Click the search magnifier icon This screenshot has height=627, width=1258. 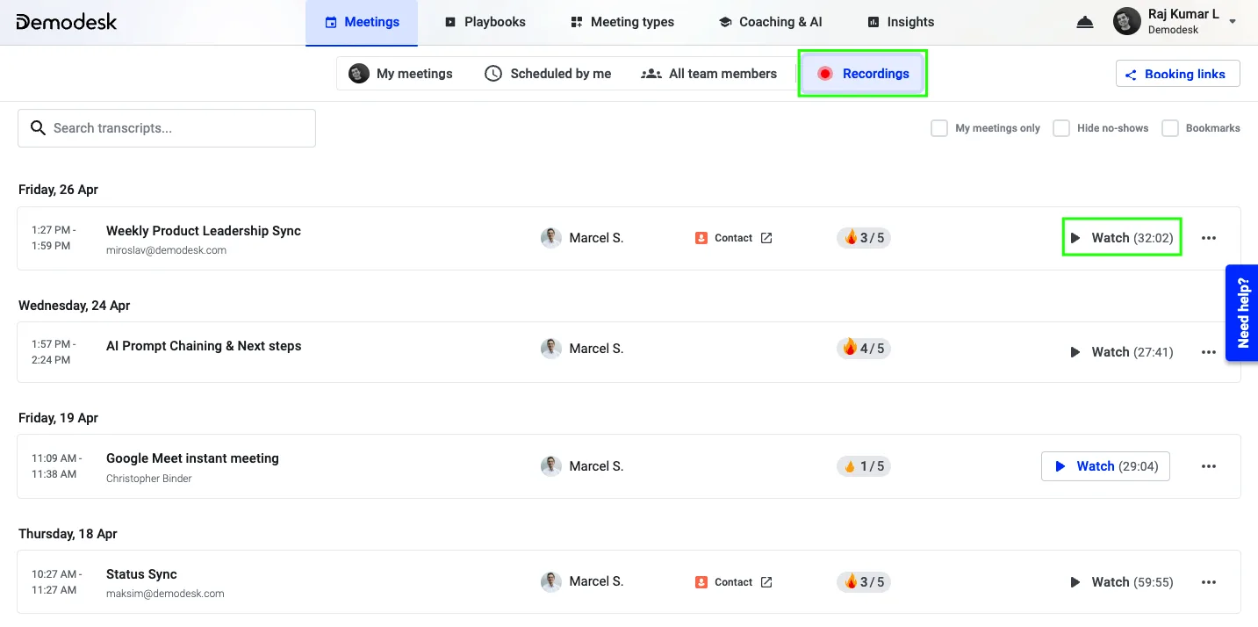pyautogui.click(x=38, y=128)
